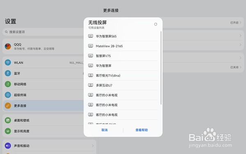Tap the 超级终端 super device icon
246x154 pixels.
[x=8, y=95]
